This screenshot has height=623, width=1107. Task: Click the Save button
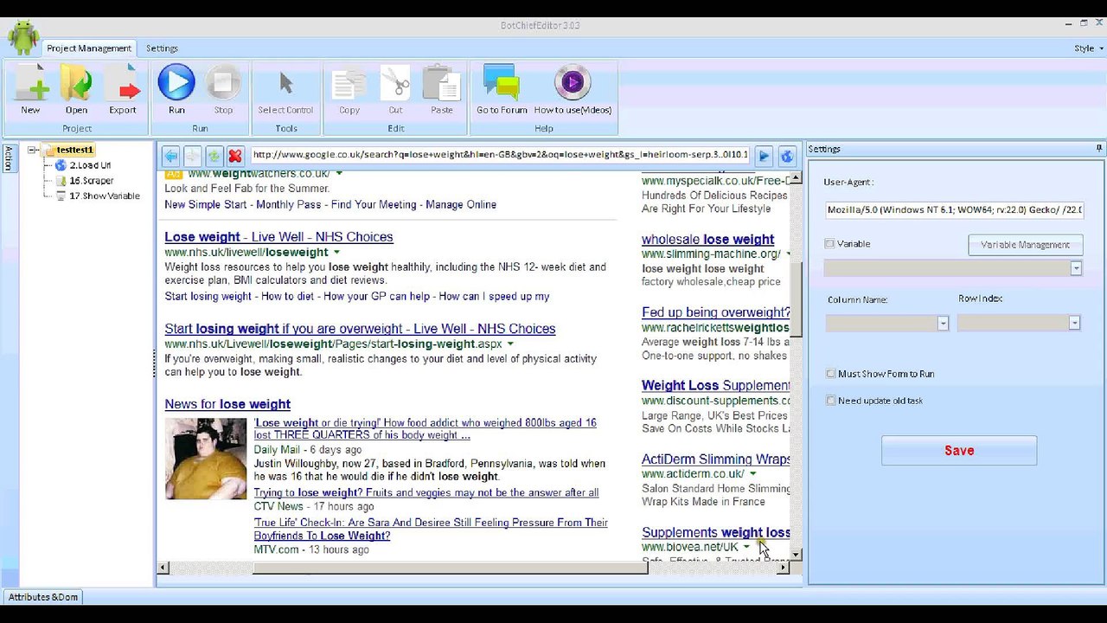coord(959,451)
